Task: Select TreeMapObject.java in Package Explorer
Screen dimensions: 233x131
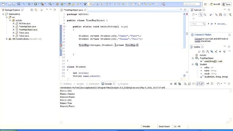Action: click(28, 30)
